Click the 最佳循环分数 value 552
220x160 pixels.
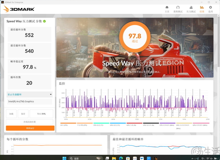(29, 35)
